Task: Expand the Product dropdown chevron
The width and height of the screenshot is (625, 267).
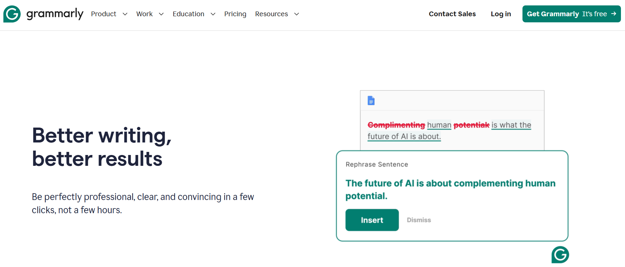Action: click(x=125, y=14)
